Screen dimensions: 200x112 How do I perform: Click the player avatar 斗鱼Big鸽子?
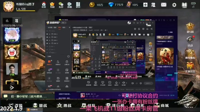coord(9,6)
